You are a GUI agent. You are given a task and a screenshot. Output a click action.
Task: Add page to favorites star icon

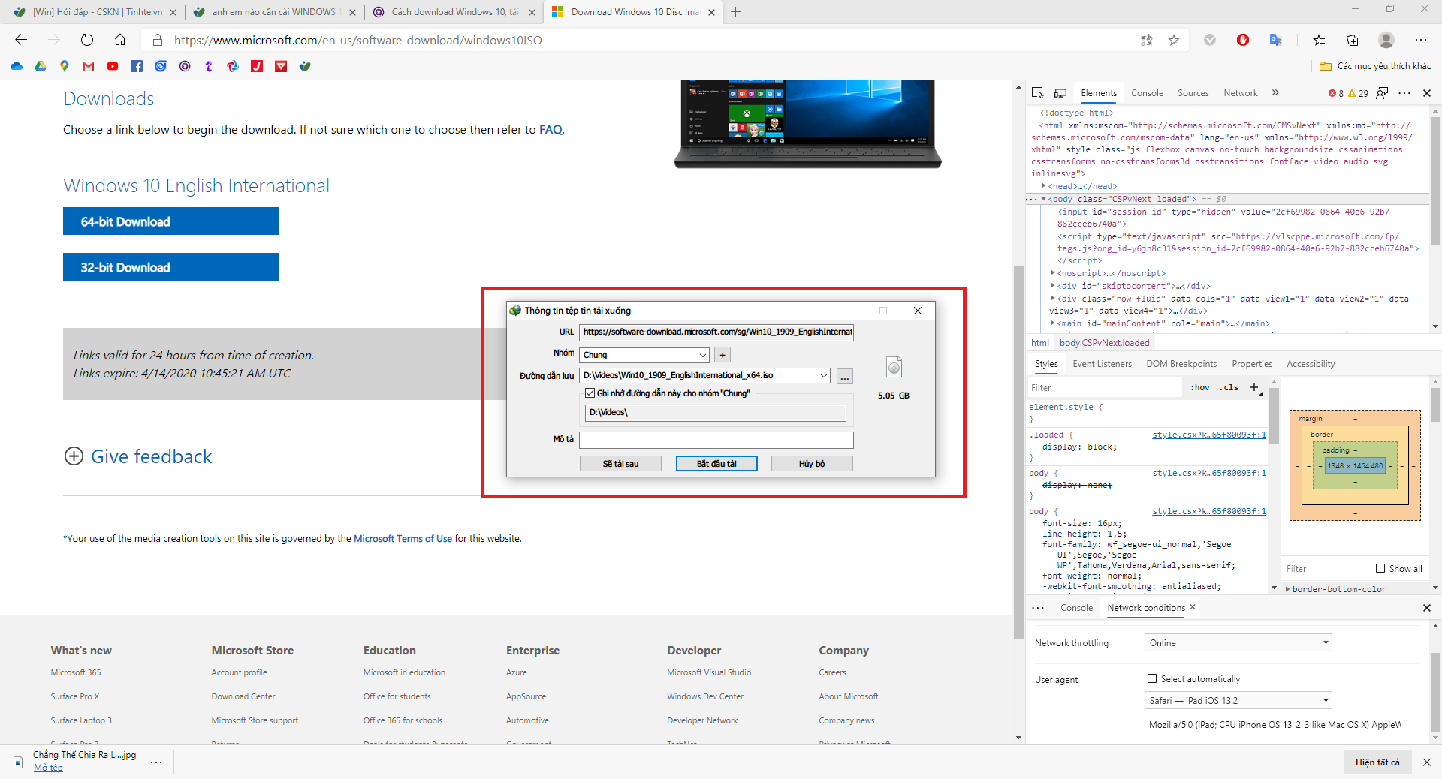coord(1174,41)
